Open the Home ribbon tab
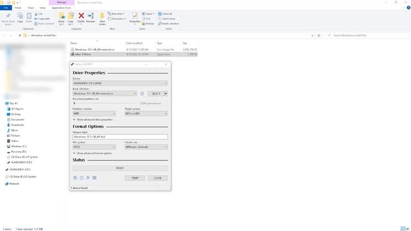The image size is (411, 231). [x=18, y=8]
